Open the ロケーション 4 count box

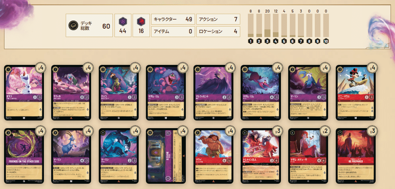coord(218,31)
